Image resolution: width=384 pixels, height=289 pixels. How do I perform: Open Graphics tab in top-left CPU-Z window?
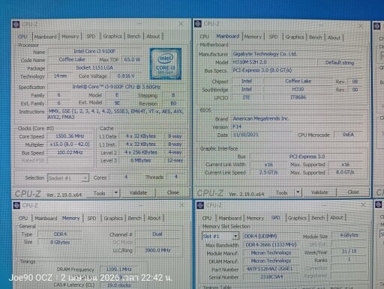pyautogui.click(x=112, y=36)
